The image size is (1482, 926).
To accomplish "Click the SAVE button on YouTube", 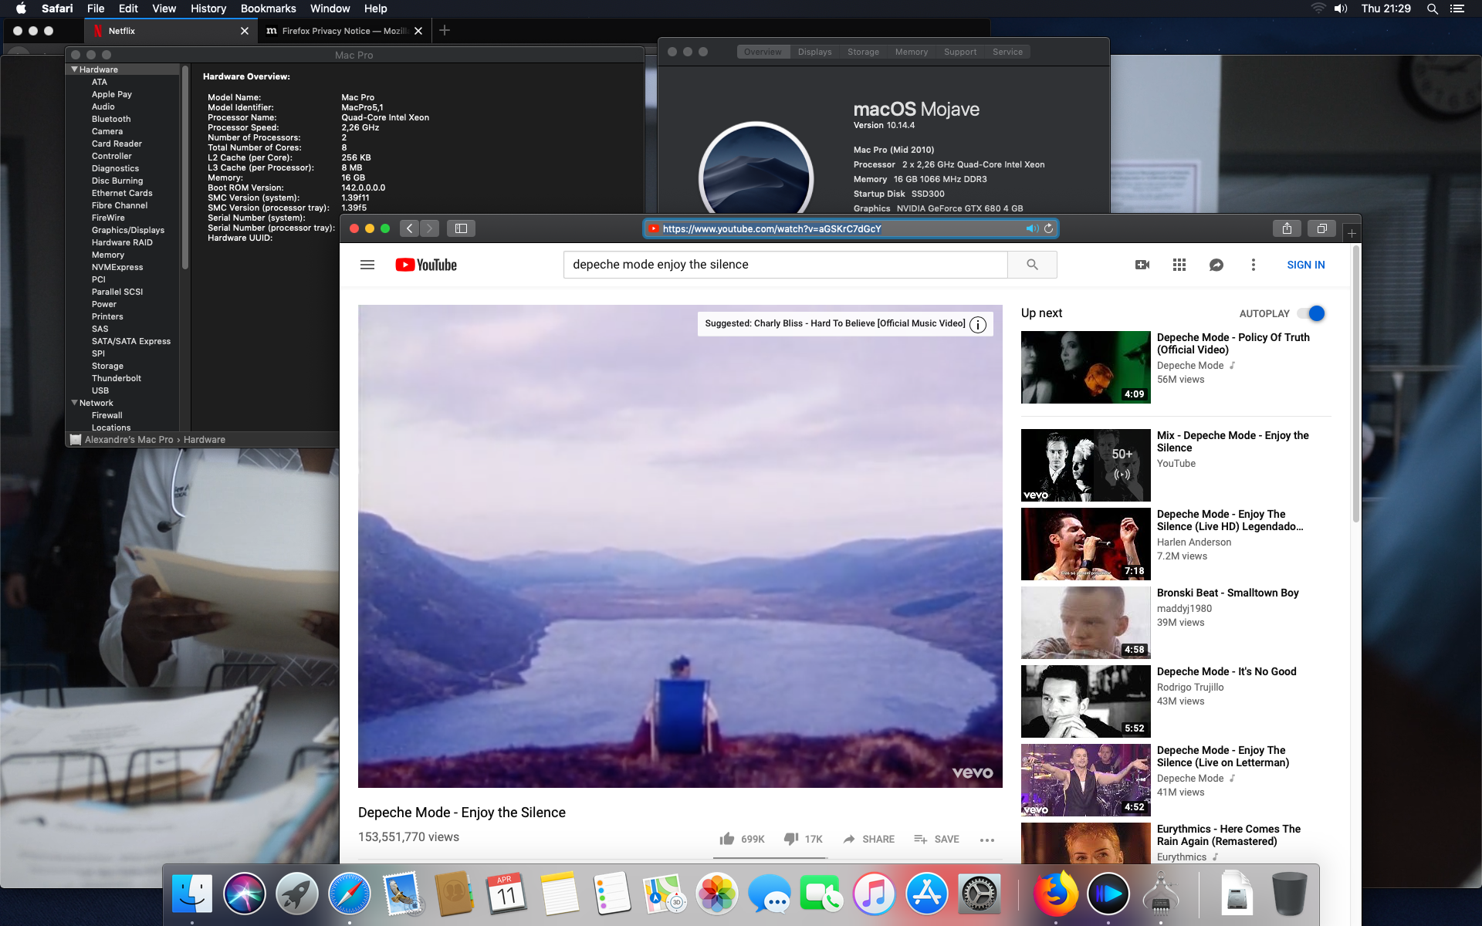I will [x=937, y=839].
